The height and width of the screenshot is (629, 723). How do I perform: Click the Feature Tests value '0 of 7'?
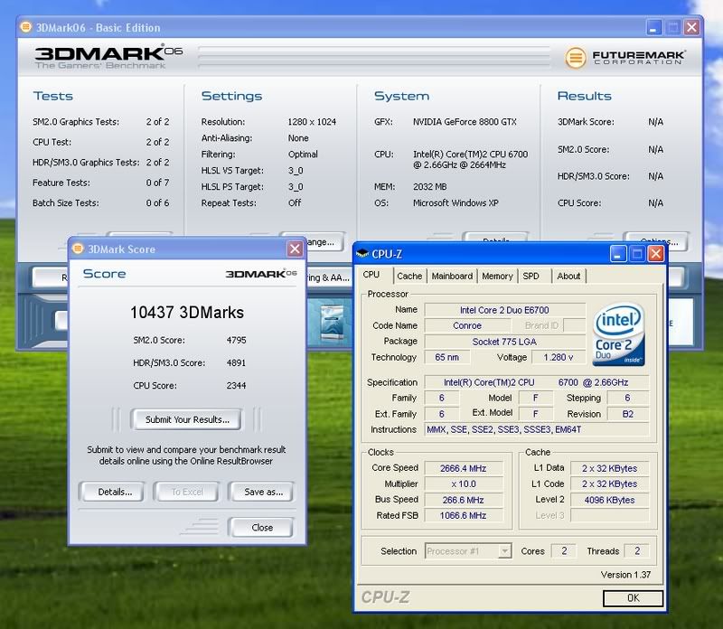[157, 183]
